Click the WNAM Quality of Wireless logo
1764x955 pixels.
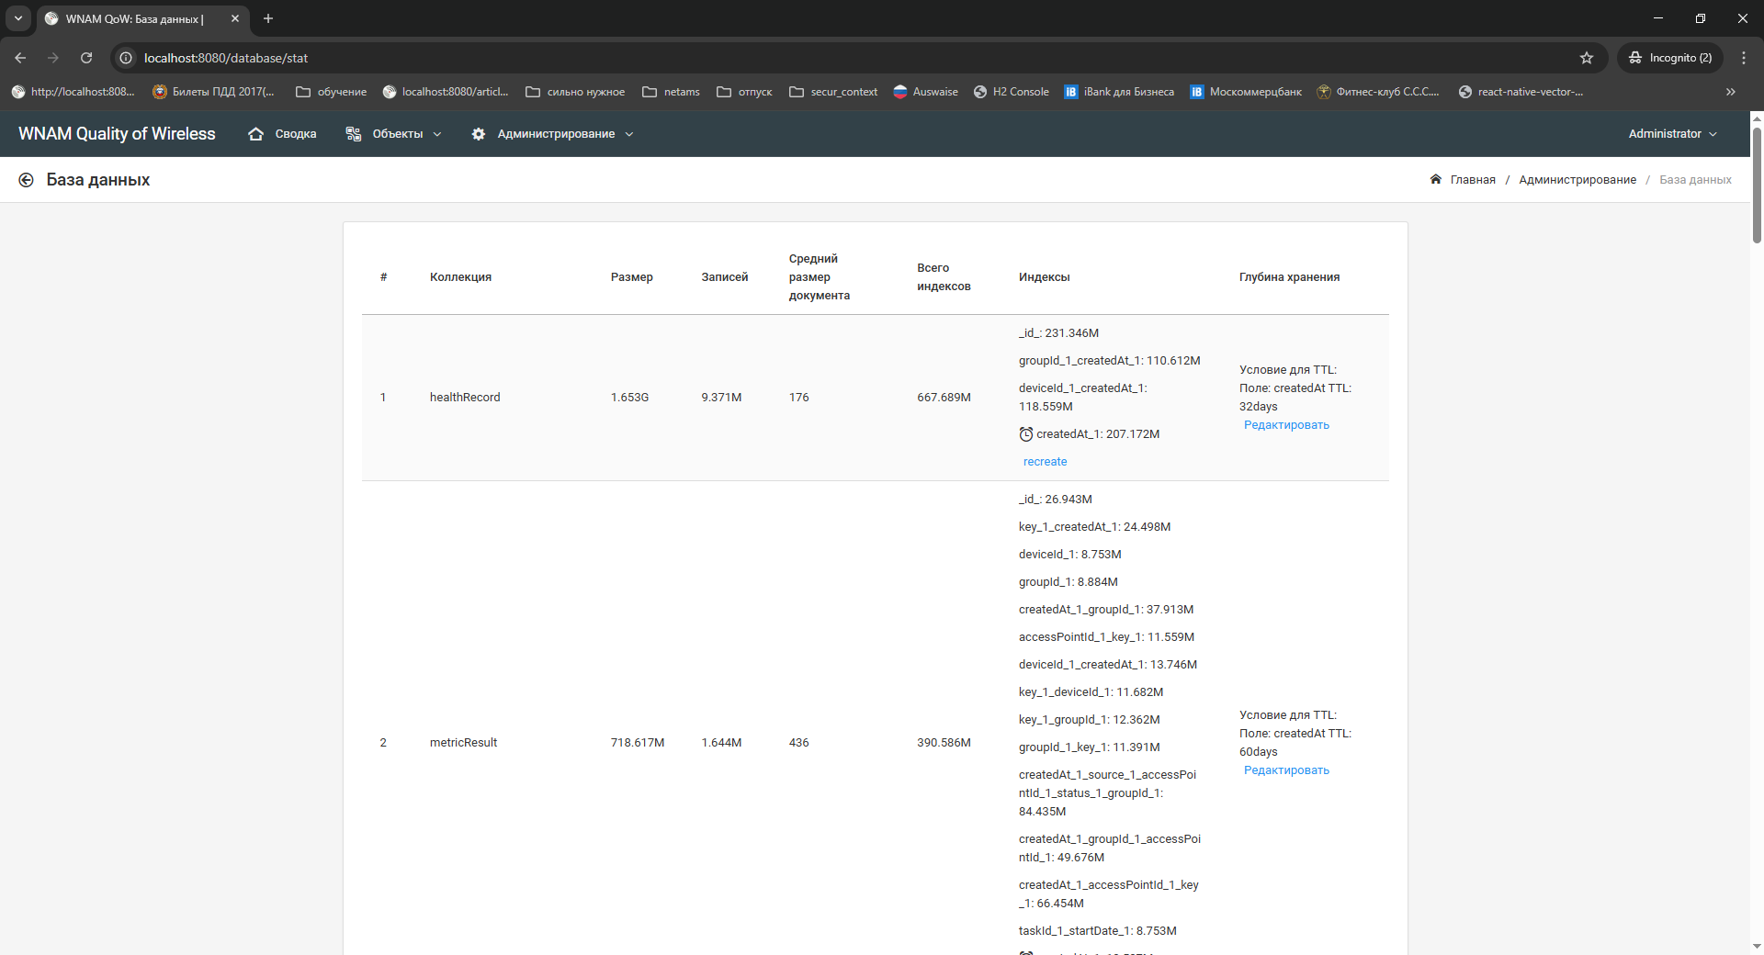117,134
